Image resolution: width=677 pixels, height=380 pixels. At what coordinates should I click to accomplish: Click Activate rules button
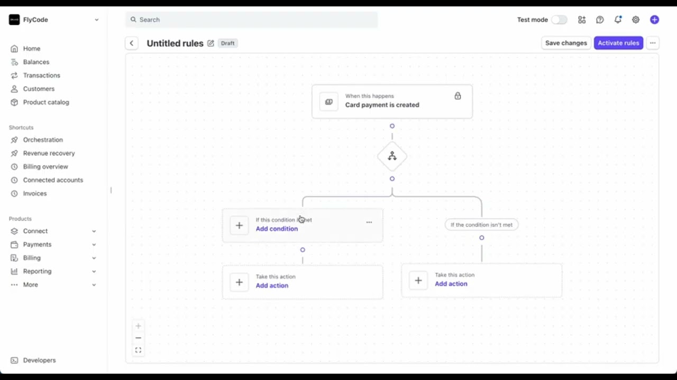tap(618, 43)
